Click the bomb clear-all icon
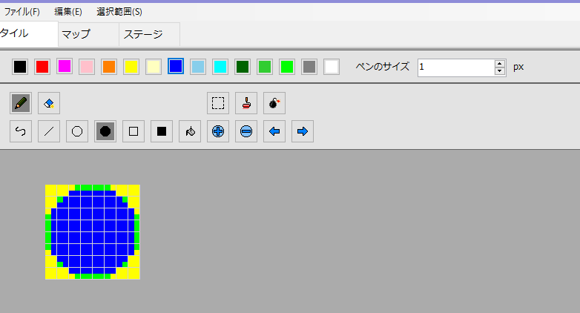Screen dimensions: 580x313 pos(274,103)
